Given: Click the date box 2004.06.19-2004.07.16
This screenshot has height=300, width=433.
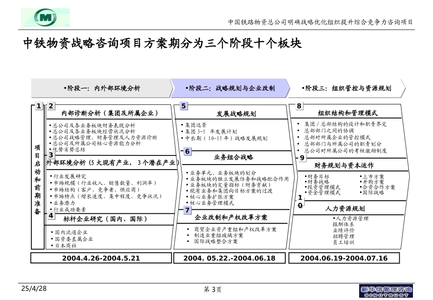Looking at the screenshot, I should tap(344, 258).
